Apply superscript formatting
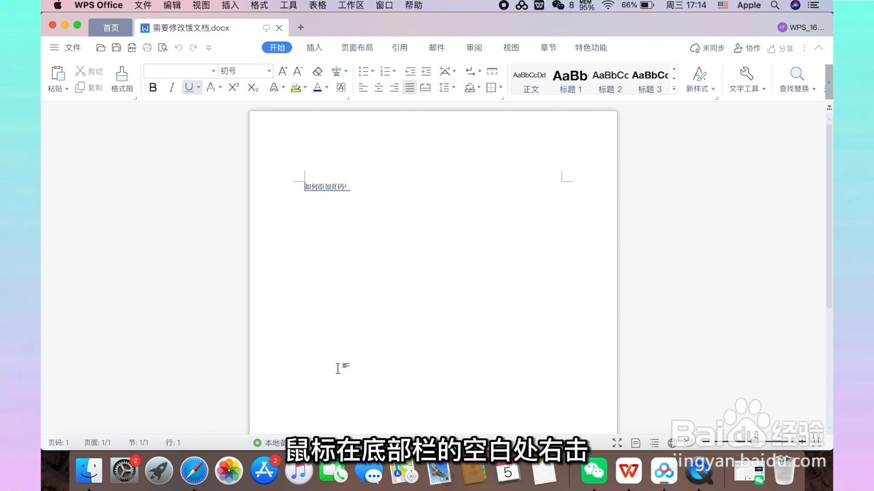 pyautogui.click(x=232, y=87)
